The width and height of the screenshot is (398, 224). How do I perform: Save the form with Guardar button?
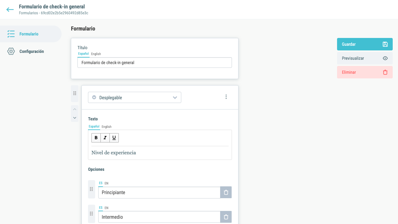[365, 44]
